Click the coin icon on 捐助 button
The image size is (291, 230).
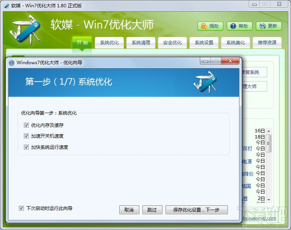204,26
